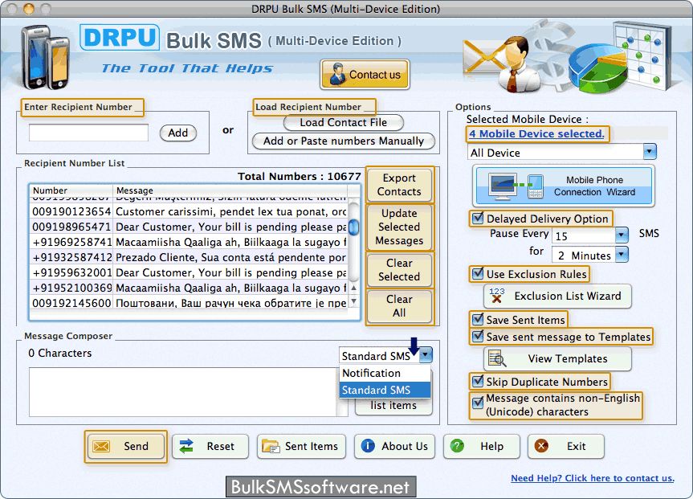
Task: Click Add or Paste numbers Manually
Action: 344,141
